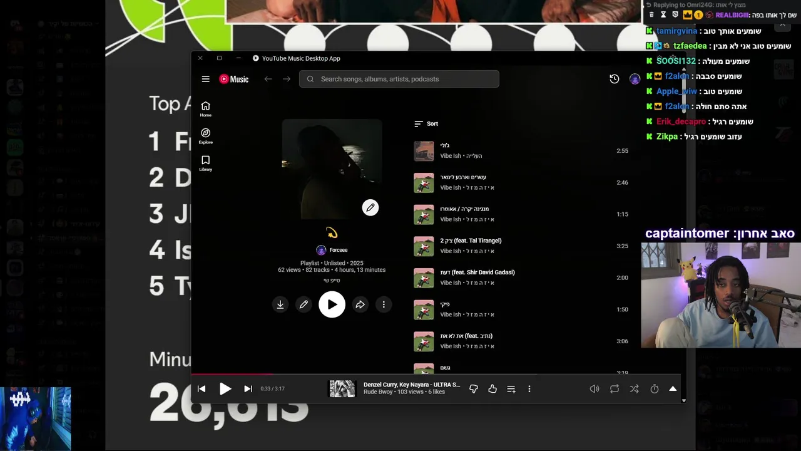This screenshot has width=801, height=451.
Task: Skip to next track
Action: click(248, 389)
